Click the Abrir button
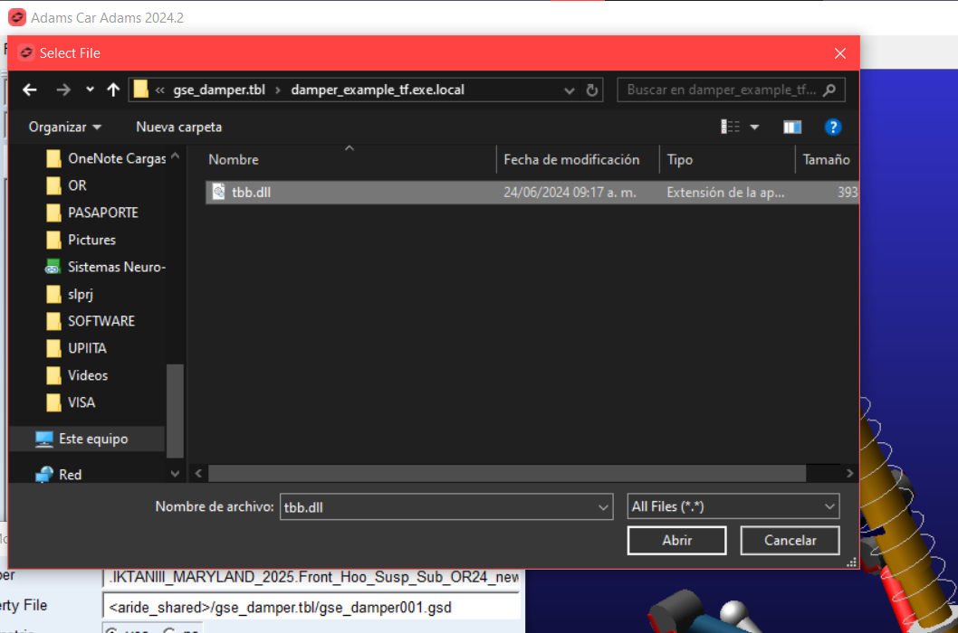 click(x=677, y=540)
